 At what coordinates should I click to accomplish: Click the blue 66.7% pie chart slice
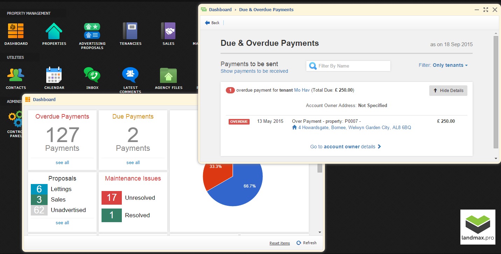pos(242,189)
